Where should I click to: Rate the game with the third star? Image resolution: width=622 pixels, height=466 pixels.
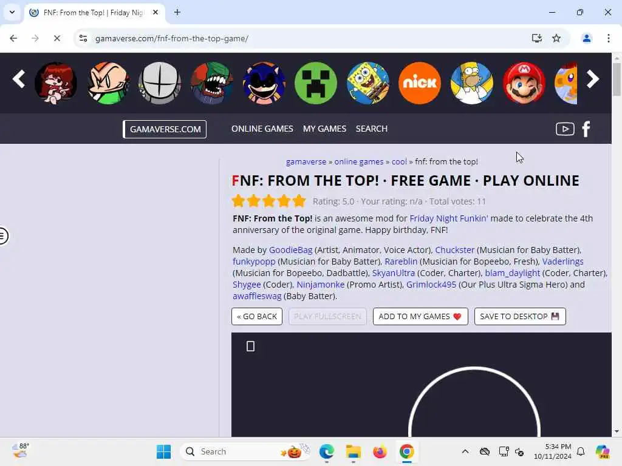[x=268, y=201]
